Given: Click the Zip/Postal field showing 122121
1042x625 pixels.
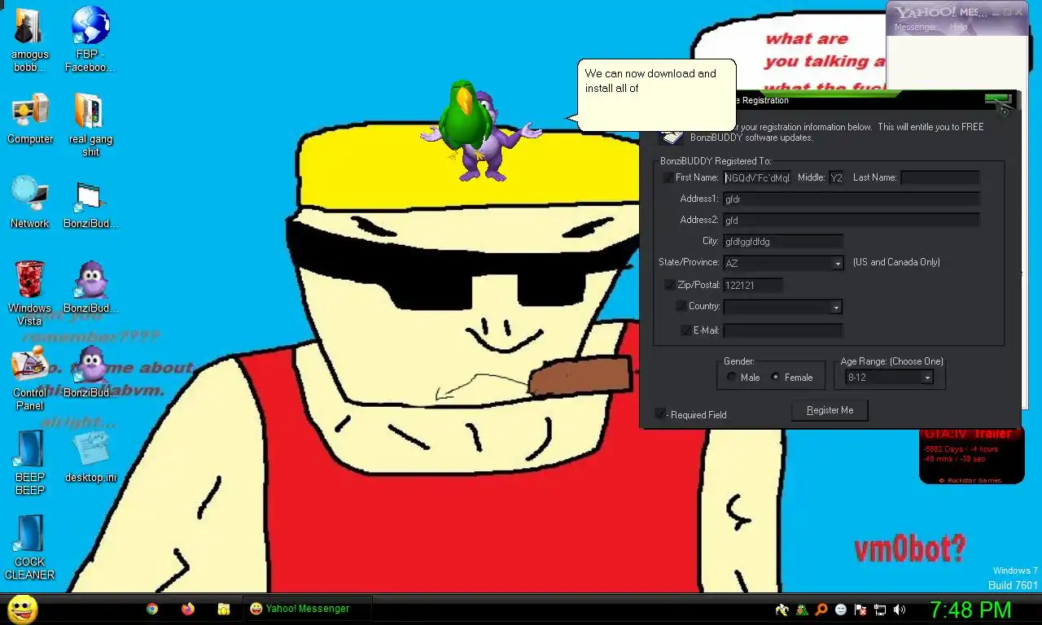Looking at the screenshot, I should [753, 285].
